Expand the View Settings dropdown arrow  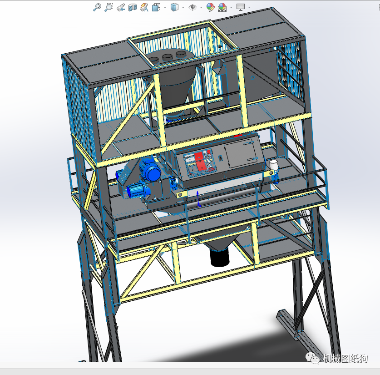click(x=249, y=8)
